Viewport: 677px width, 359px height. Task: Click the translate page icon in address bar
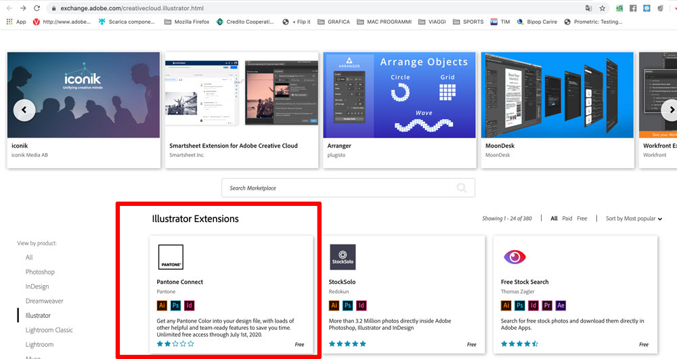pos(588,8)
